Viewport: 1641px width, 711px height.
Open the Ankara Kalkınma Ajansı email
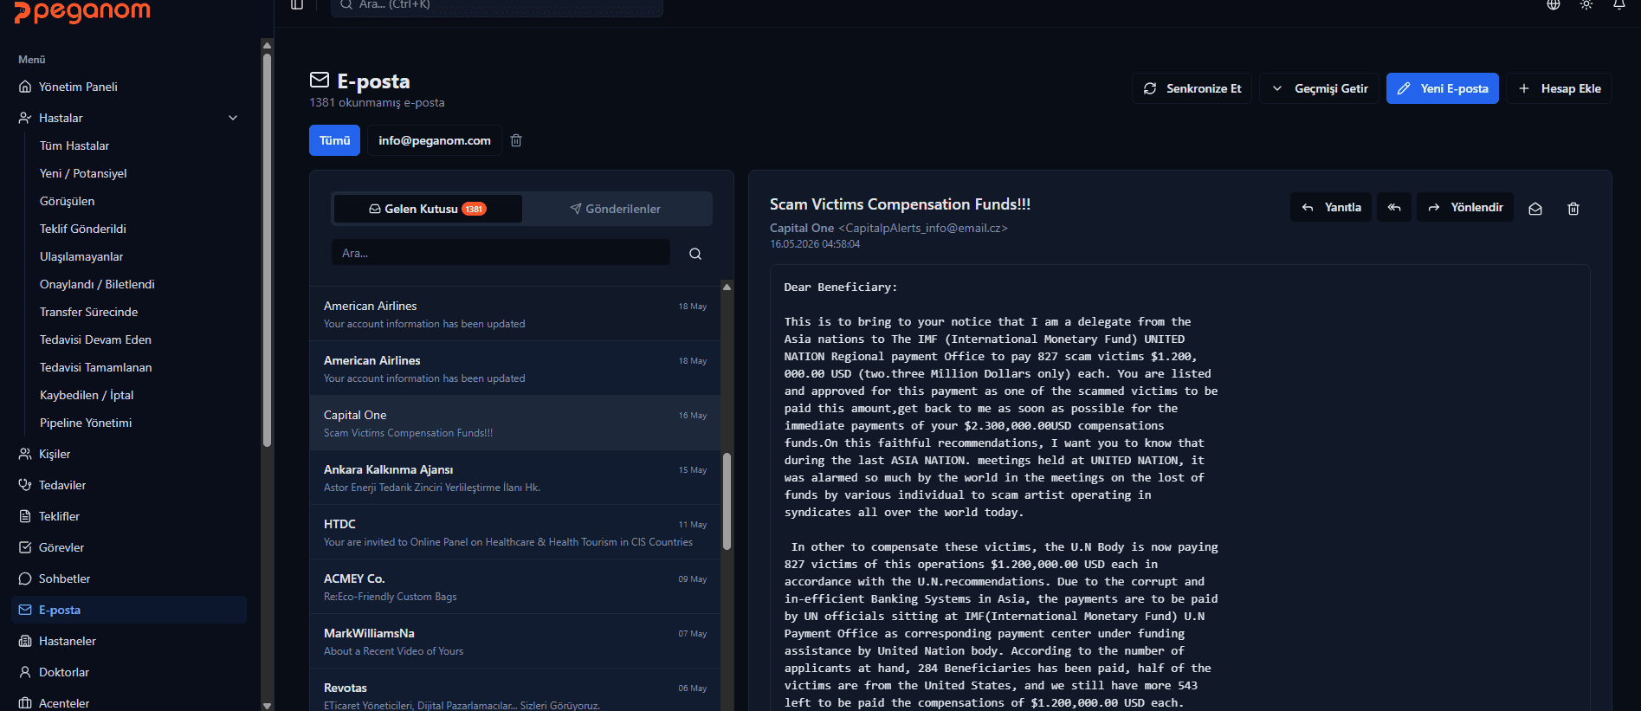515,477
